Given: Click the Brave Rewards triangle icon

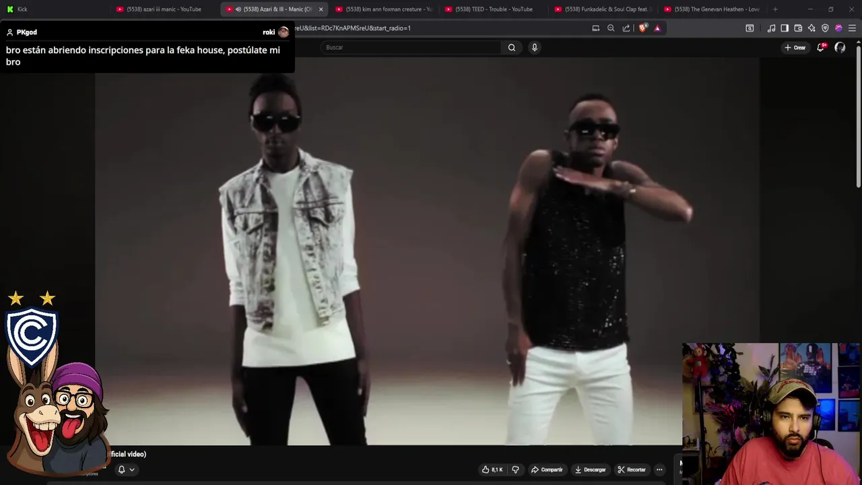Looking at the screenshot, I should tap(657, 28).
